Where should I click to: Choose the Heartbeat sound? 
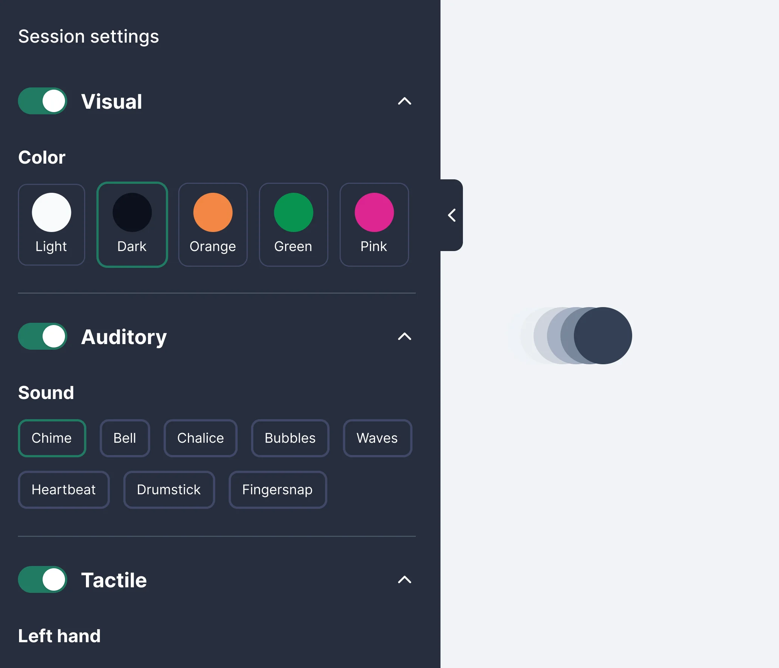coord(64,489)
